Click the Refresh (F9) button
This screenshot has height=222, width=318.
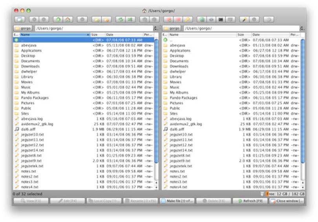(250, 201)
